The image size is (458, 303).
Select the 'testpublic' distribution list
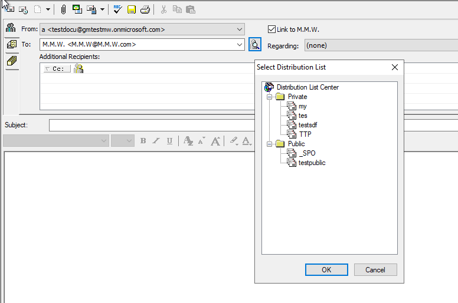[x=312, y=163]
